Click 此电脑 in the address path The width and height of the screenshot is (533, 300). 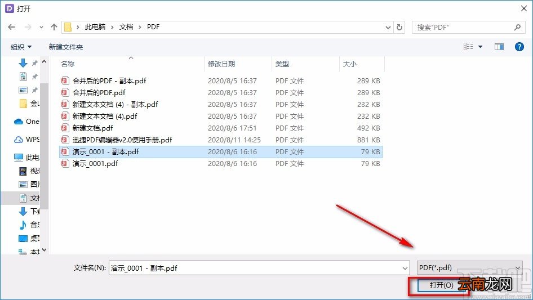click(x=95, y=27)
